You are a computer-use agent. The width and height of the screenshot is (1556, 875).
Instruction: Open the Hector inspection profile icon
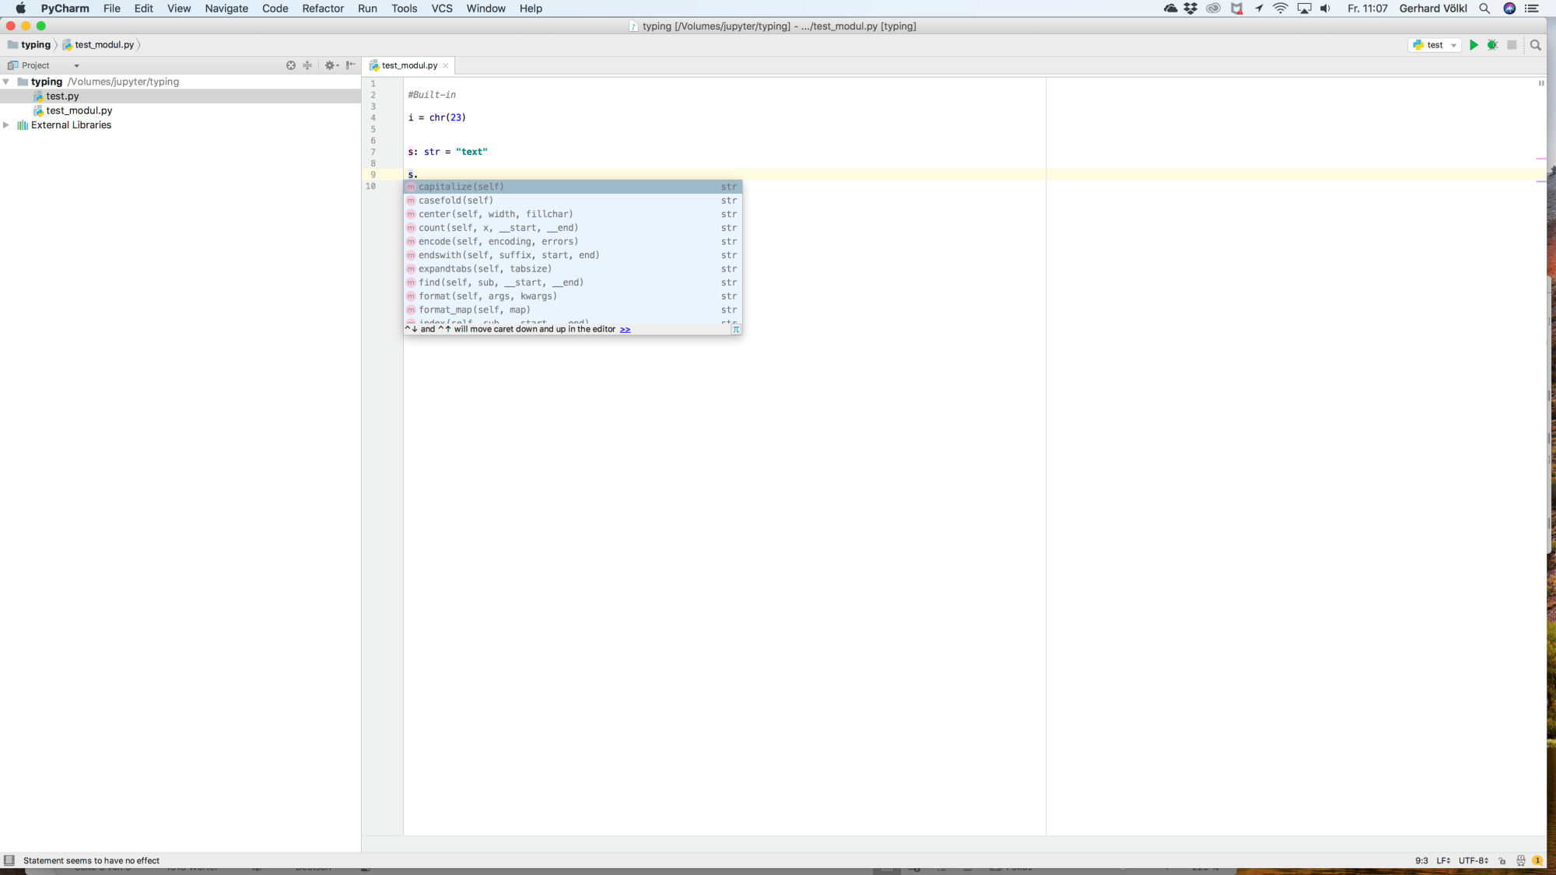(1520, 860)
